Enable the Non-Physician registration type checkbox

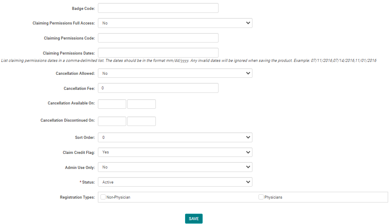[103, 197]
